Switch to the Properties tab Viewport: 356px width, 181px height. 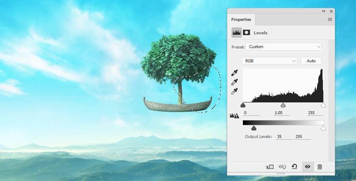point(241,20)
